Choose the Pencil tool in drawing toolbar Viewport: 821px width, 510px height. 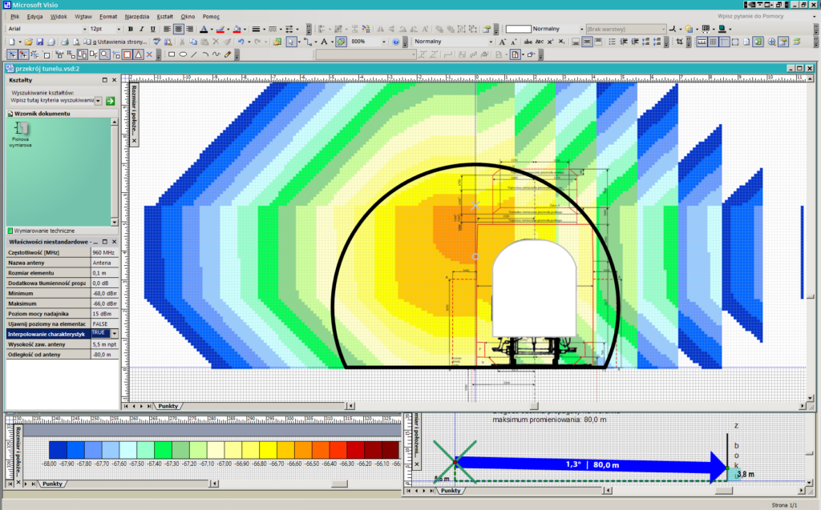tap(228, 54)
